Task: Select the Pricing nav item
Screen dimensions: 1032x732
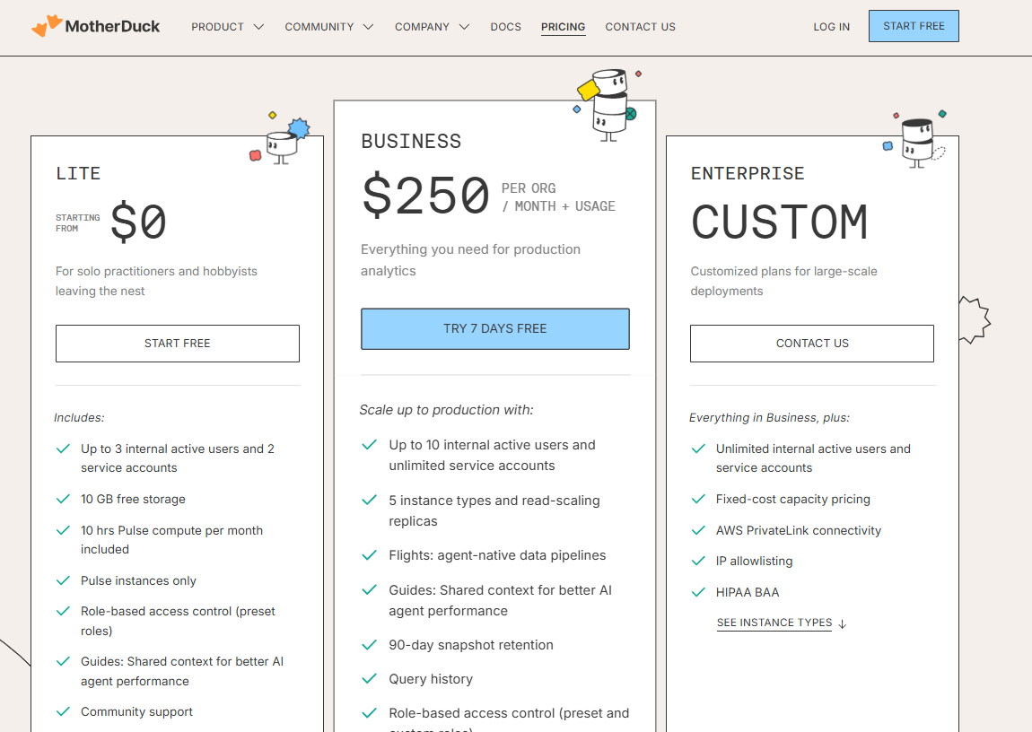Action: [x=563, y=27]
